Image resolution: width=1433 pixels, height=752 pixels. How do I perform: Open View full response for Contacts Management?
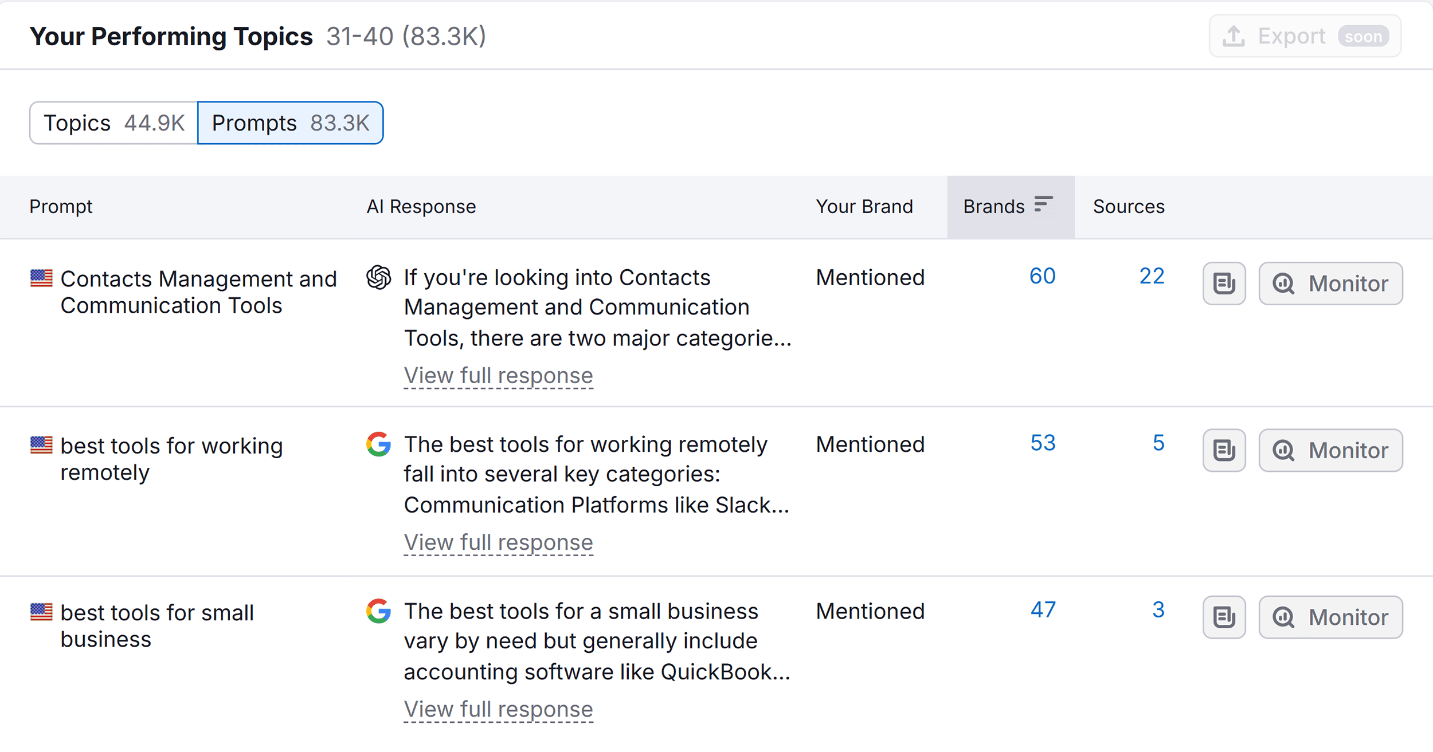pos(498,376)
